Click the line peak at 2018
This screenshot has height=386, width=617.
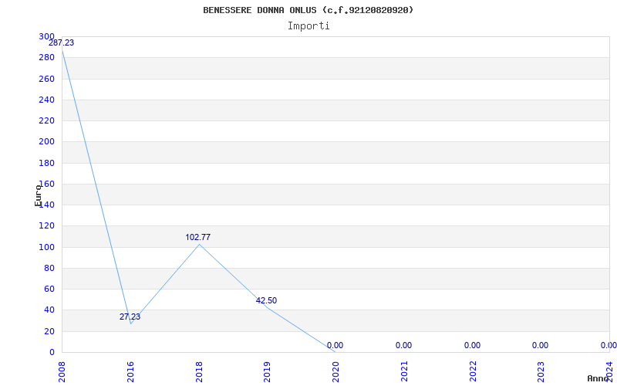click(x=199, y=244)
